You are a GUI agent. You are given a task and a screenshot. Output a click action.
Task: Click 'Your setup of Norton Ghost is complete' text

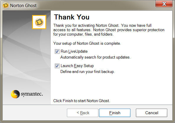(x=87, y=43)
